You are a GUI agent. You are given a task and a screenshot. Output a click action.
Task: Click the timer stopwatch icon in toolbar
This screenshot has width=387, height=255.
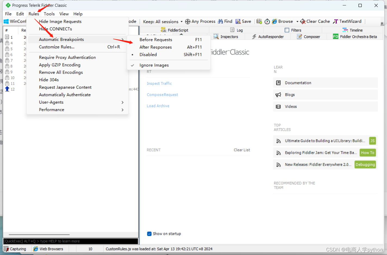[267, 21]
